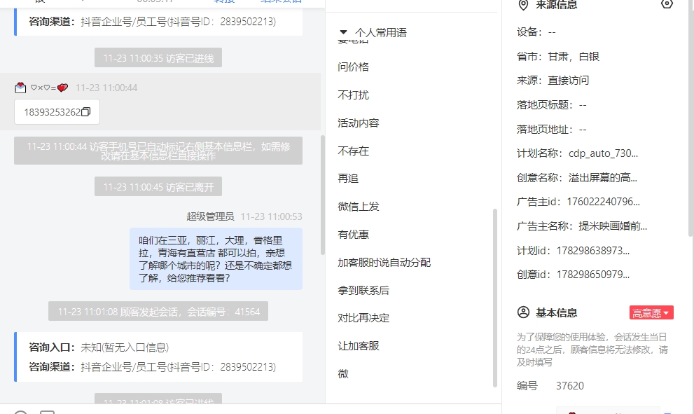Click the 来源: 直接访问 row
Viewport: 694px width, 414px height.
pyautogui.click(x=553, y=80)
